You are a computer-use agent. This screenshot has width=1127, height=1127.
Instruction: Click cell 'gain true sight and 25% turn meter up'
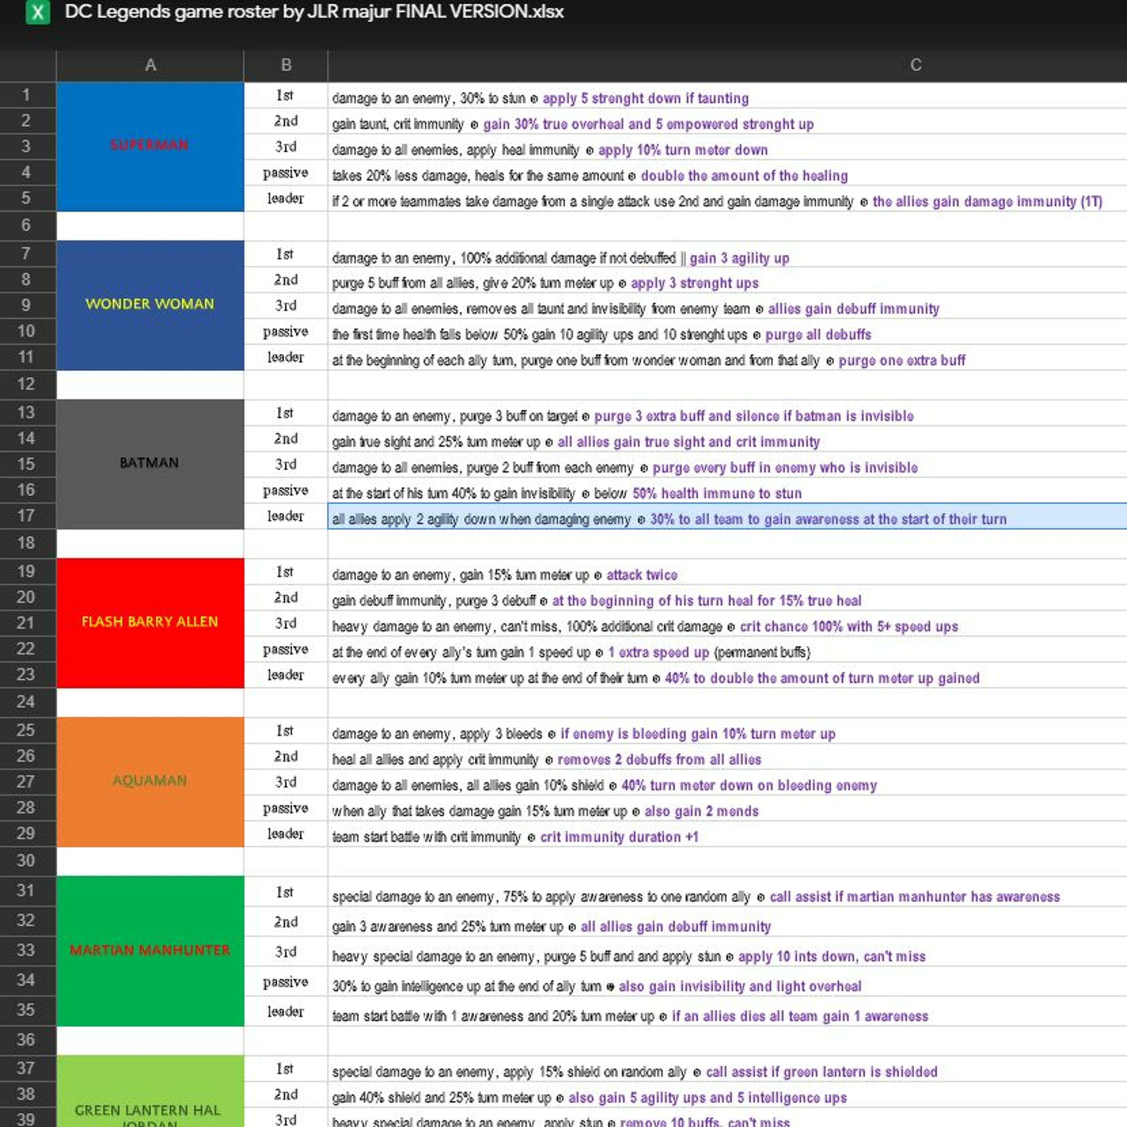click(x=727, y=439)
